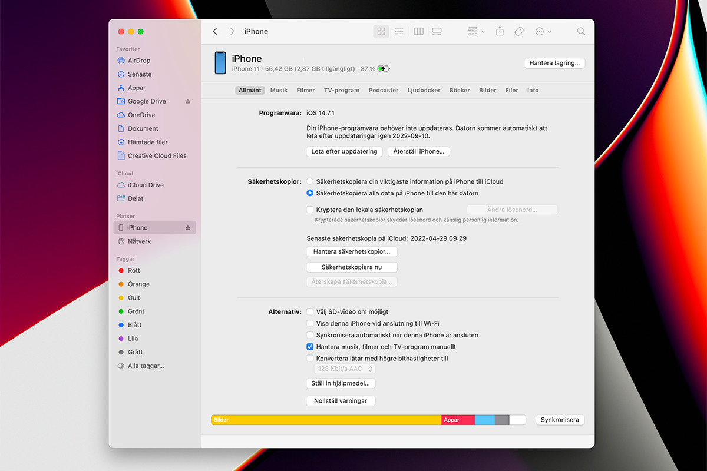Switch to column view
The width and height of the screenshot is (707, 471).
[418, 31]
